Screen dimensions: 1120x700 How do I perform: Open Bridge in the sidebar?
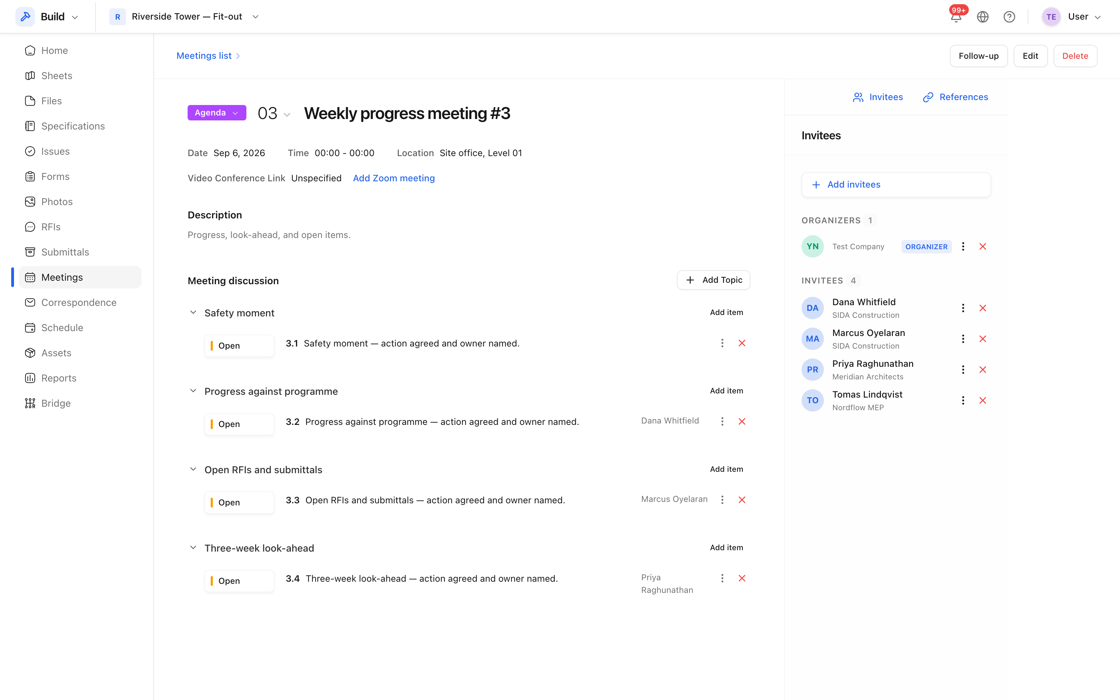coord(80,403)
